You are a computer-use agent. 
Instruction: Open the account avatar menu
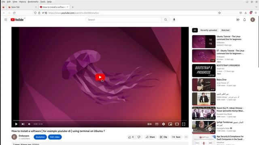pyautogui.click(x=253, y=20)
